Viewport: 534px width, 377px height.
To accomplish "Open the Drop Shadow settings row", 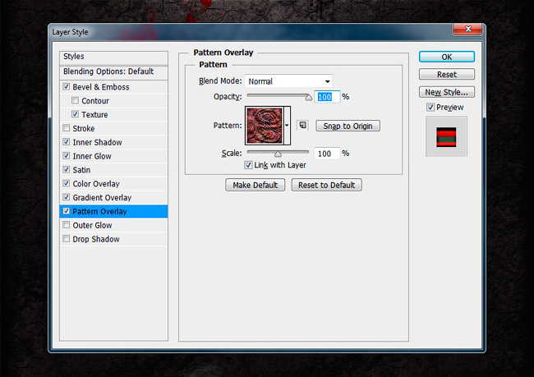I will [113, 239].
